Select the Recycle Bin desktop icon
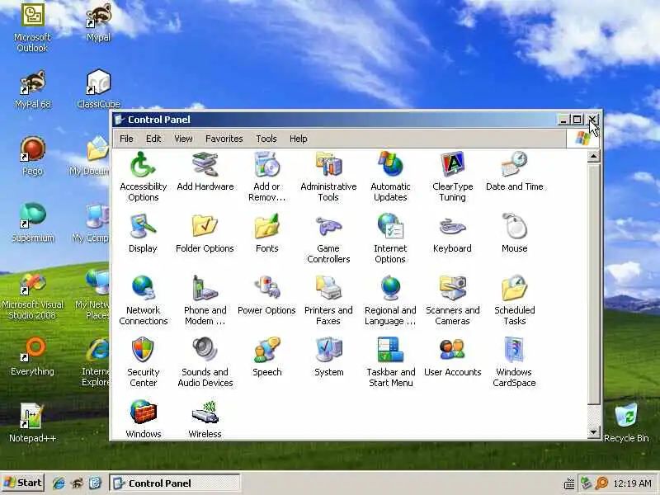Screen dimensions: 660x495 [626, 422]
